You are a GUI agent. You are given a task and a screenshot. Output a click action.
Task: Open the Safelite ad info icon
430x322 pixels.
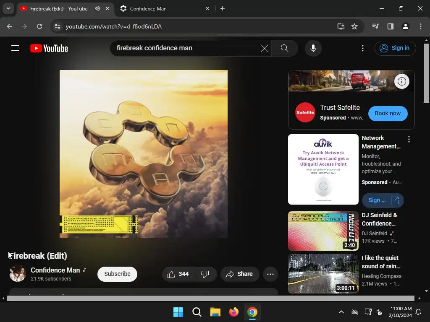click(x=401, y=81)
